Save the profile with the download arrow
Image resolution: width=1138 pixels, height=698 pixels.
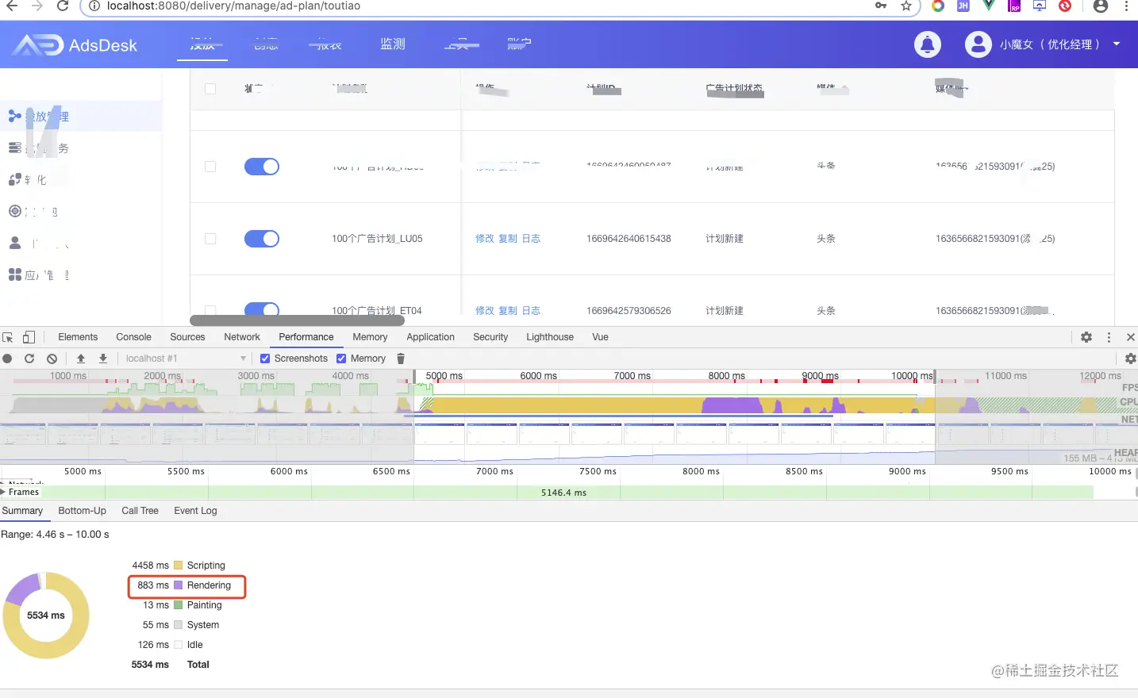(103, 359)
